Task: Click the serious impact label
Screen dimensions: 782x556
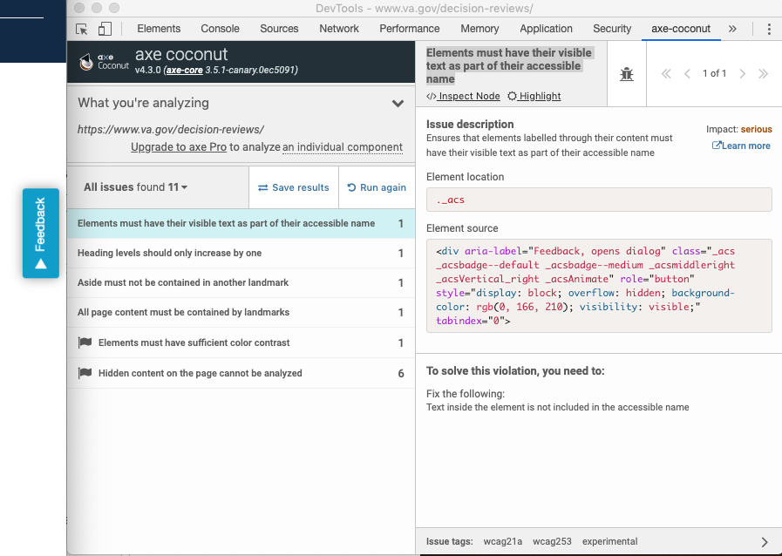Action: tap(756, 129)
